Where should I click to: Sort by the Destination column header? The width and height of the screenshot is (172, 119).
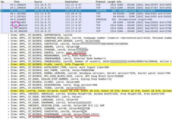coord(72,2)
